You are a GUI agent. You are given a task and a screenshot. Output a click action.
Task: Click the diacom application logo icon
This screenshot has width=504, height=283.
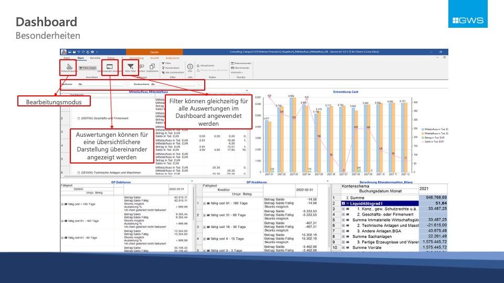pyautogui.click(x=64, y=52)
